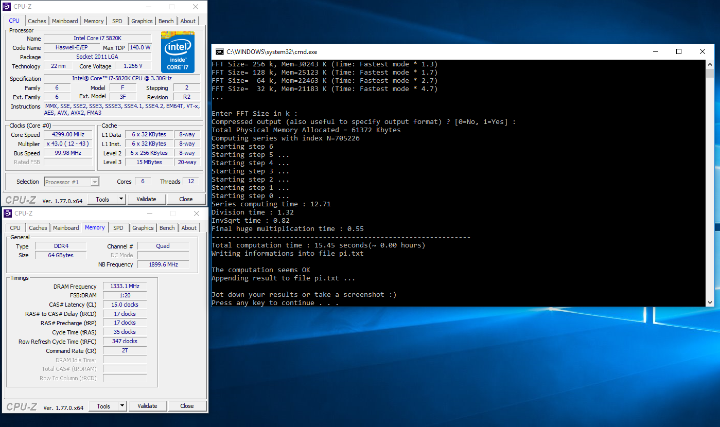Screen dimensions: 720x427
Task: Click scroll up arrow in cmd window
Action: click(x=710, y=64)
